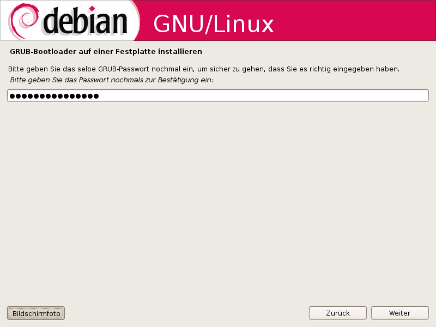Place cursor after last password dot
This screenshot has width=436, height=327.
click(x=100, y=96)
